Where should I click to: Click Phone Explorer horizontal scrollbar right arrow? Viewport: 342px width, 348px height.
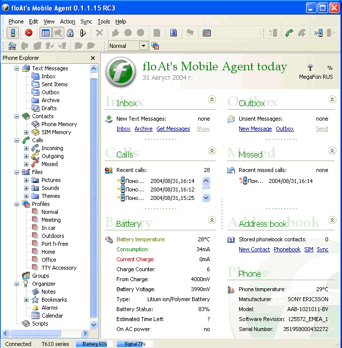pos(85,333)
